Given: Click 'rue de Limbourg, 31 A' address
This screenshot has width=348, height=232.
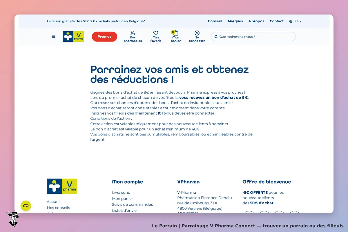Looking at the screenshot, I should coord(197,203).
